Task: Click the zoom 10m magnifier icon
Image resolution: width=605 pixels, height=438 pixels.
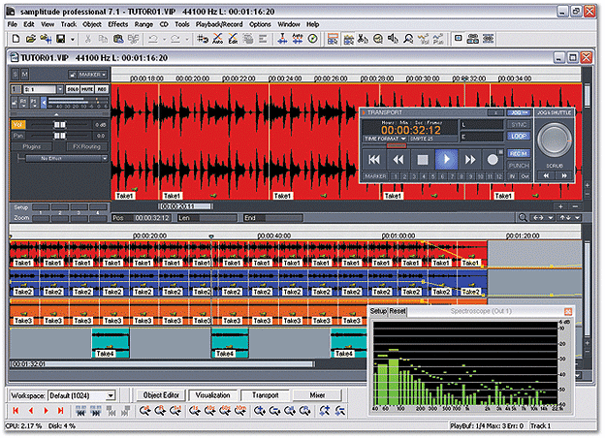Action: pyautogui.click(x=240, y=411)
